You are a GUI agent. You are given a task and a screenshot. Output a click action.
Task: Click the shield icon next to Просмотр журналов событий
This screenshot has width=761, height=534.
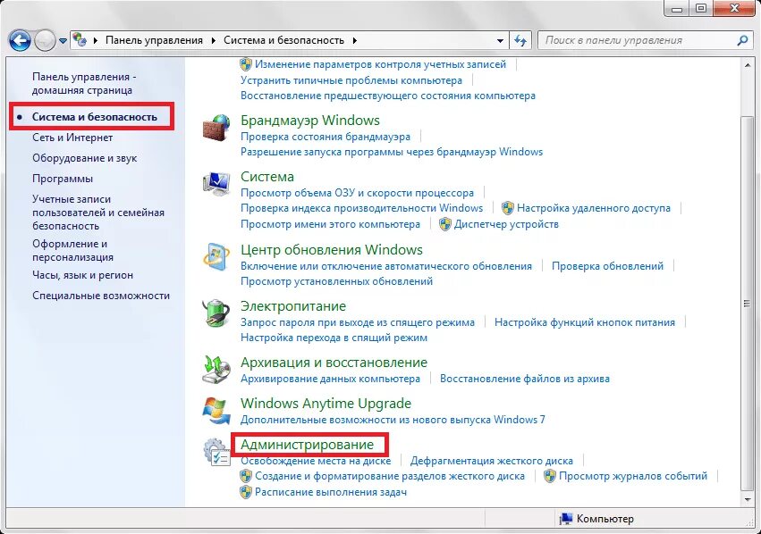pos(549,476)
